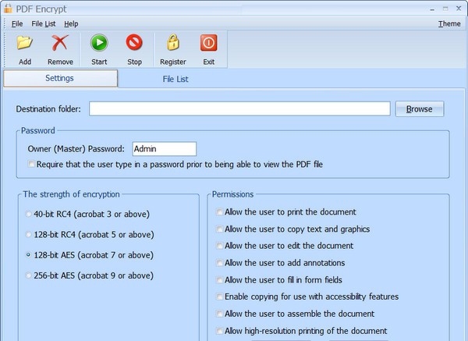Open Register via the padlock icon
This screenshot has width=468, height=341.
pos(173,42)
